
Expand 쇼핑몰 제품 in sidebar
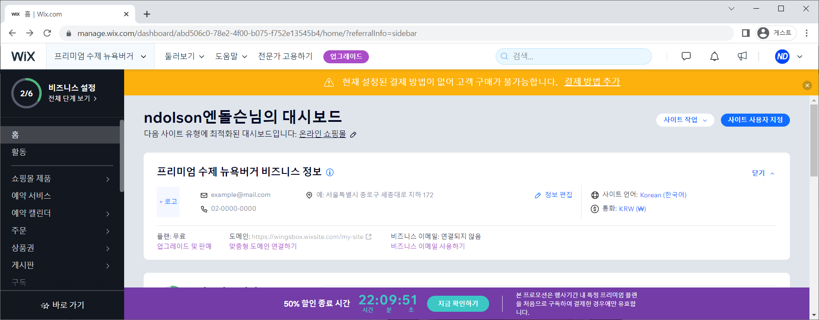click(x=108, y=179)
